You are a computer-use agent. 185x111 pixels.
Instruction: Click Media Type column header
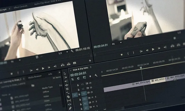click(x=47, y=88)
